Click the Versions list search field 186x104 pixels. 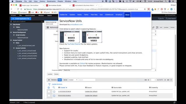click(x=87, y=80)
